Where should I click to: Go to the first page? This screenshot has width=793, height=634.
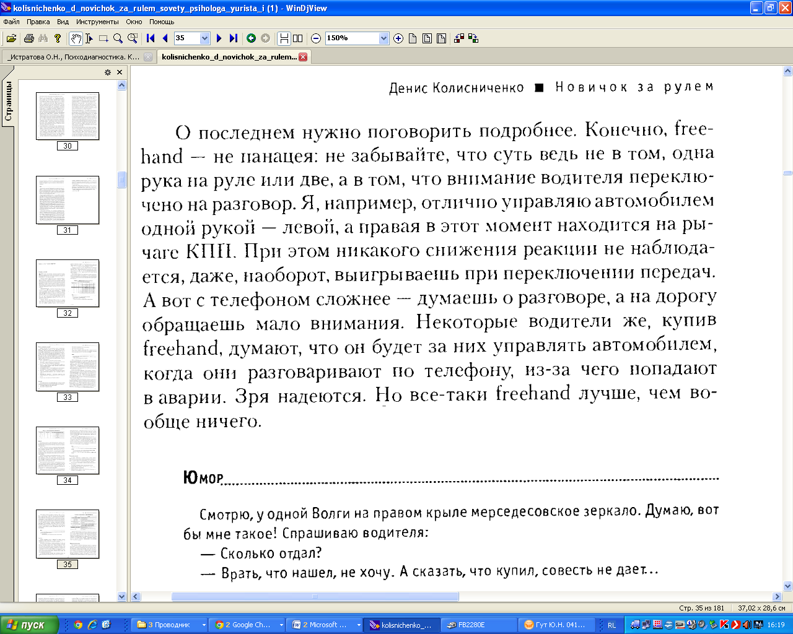coord(151,38)
